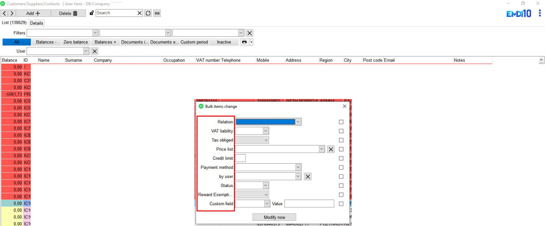Click the padlock unlock icon

coord(92,13)
